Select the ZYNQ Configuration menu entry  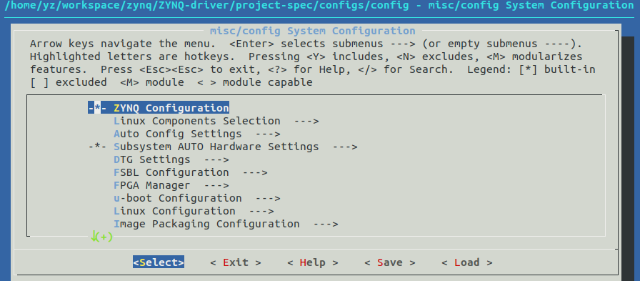click(159, 108)
